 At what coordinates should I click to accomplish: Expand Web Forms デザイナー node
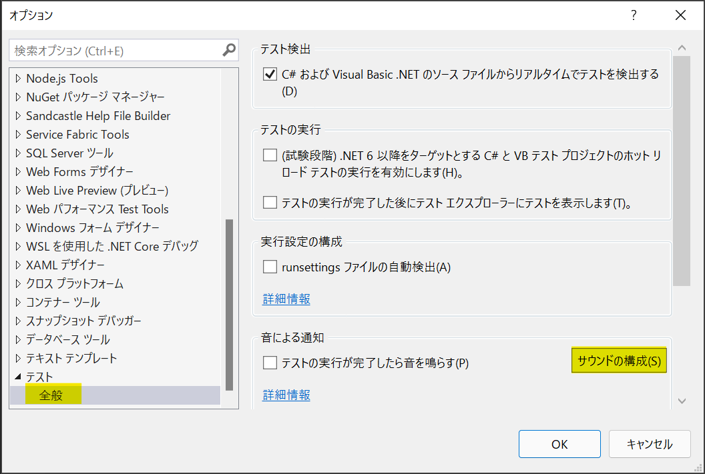pyautogui.click(x=18, y=171)
